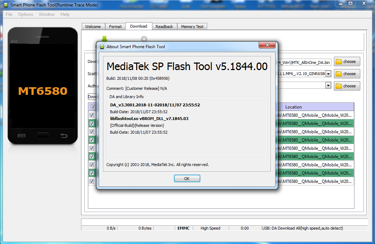The height and width of the screenshot is (244, 375).
Task: Click the 'DA_v3.3001.2018-11-02018/11/07' text
Action: click(x=155, y=105)
